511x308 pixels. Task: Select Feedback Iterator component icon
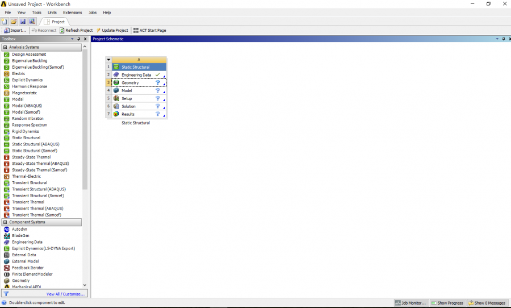click(6, 268)
